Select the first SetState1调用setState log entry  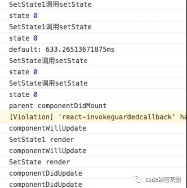point(50,5)
